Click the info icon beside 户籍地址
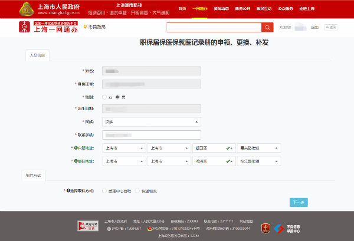354x241 pixels. point(76,148)
